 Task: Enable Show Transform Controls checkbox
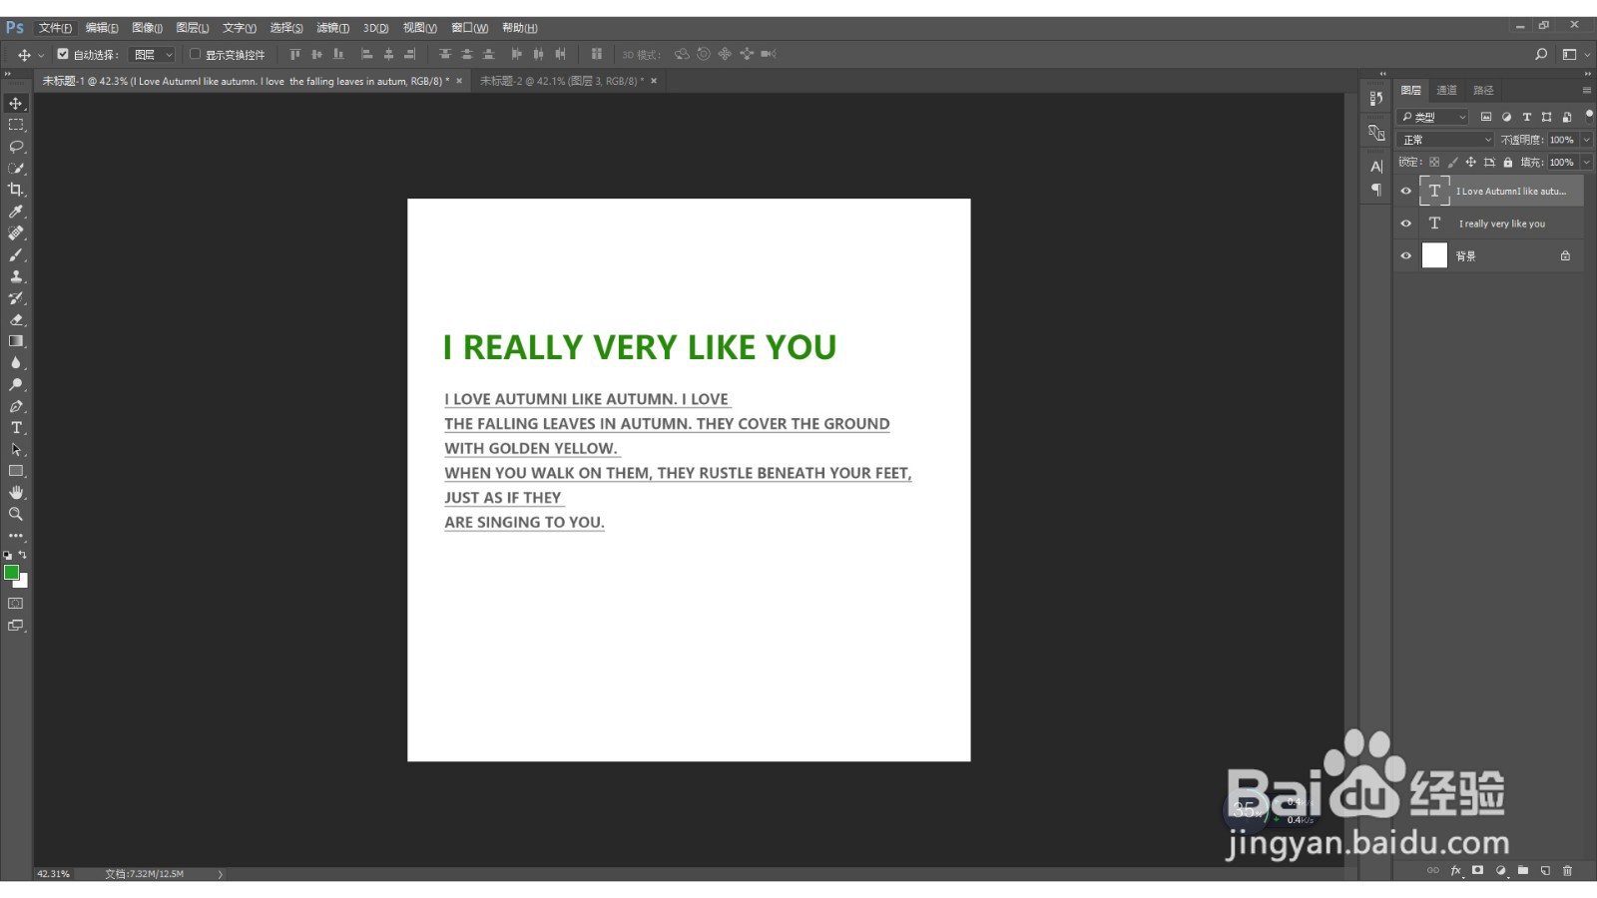[195, 54]
